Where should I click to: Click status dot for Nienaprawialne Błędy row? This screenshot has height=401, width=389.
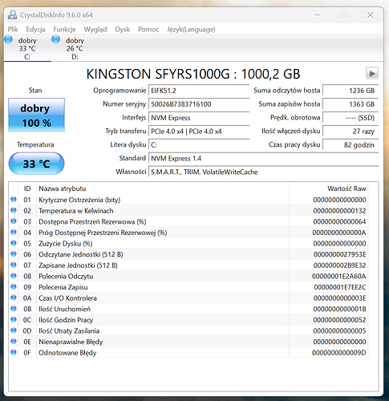[x=14, y=342]
